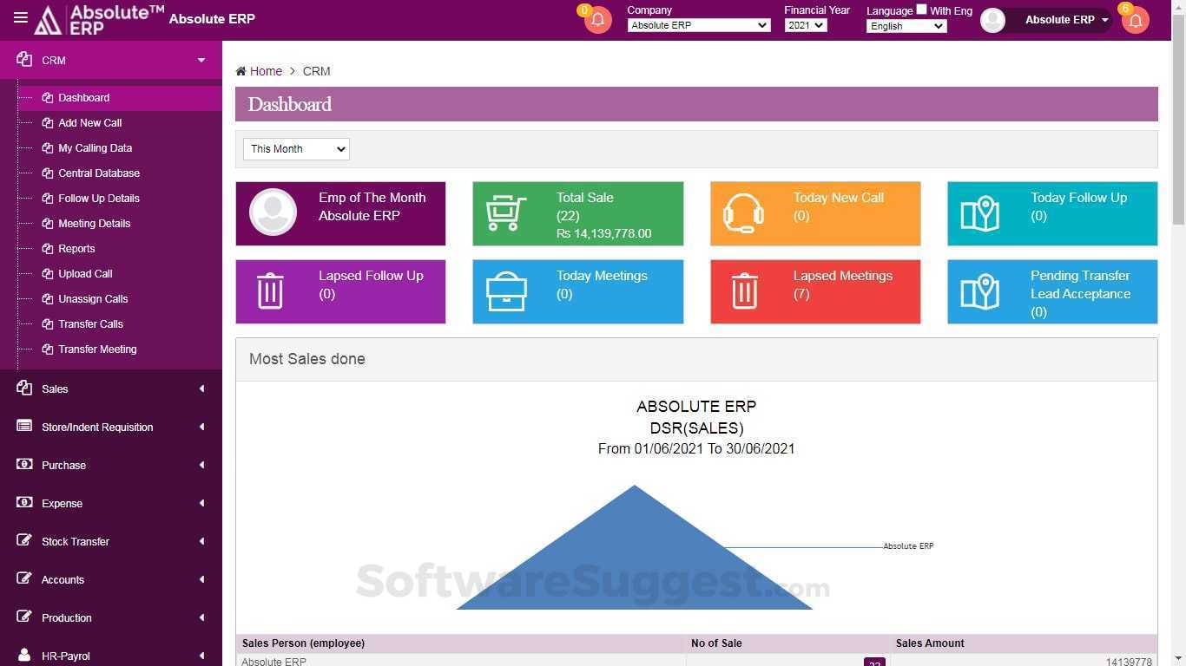Click the map icon on Today Follow Up
Image resolution: width=1186 pixels, height=666 pixels.
(980, 213)
